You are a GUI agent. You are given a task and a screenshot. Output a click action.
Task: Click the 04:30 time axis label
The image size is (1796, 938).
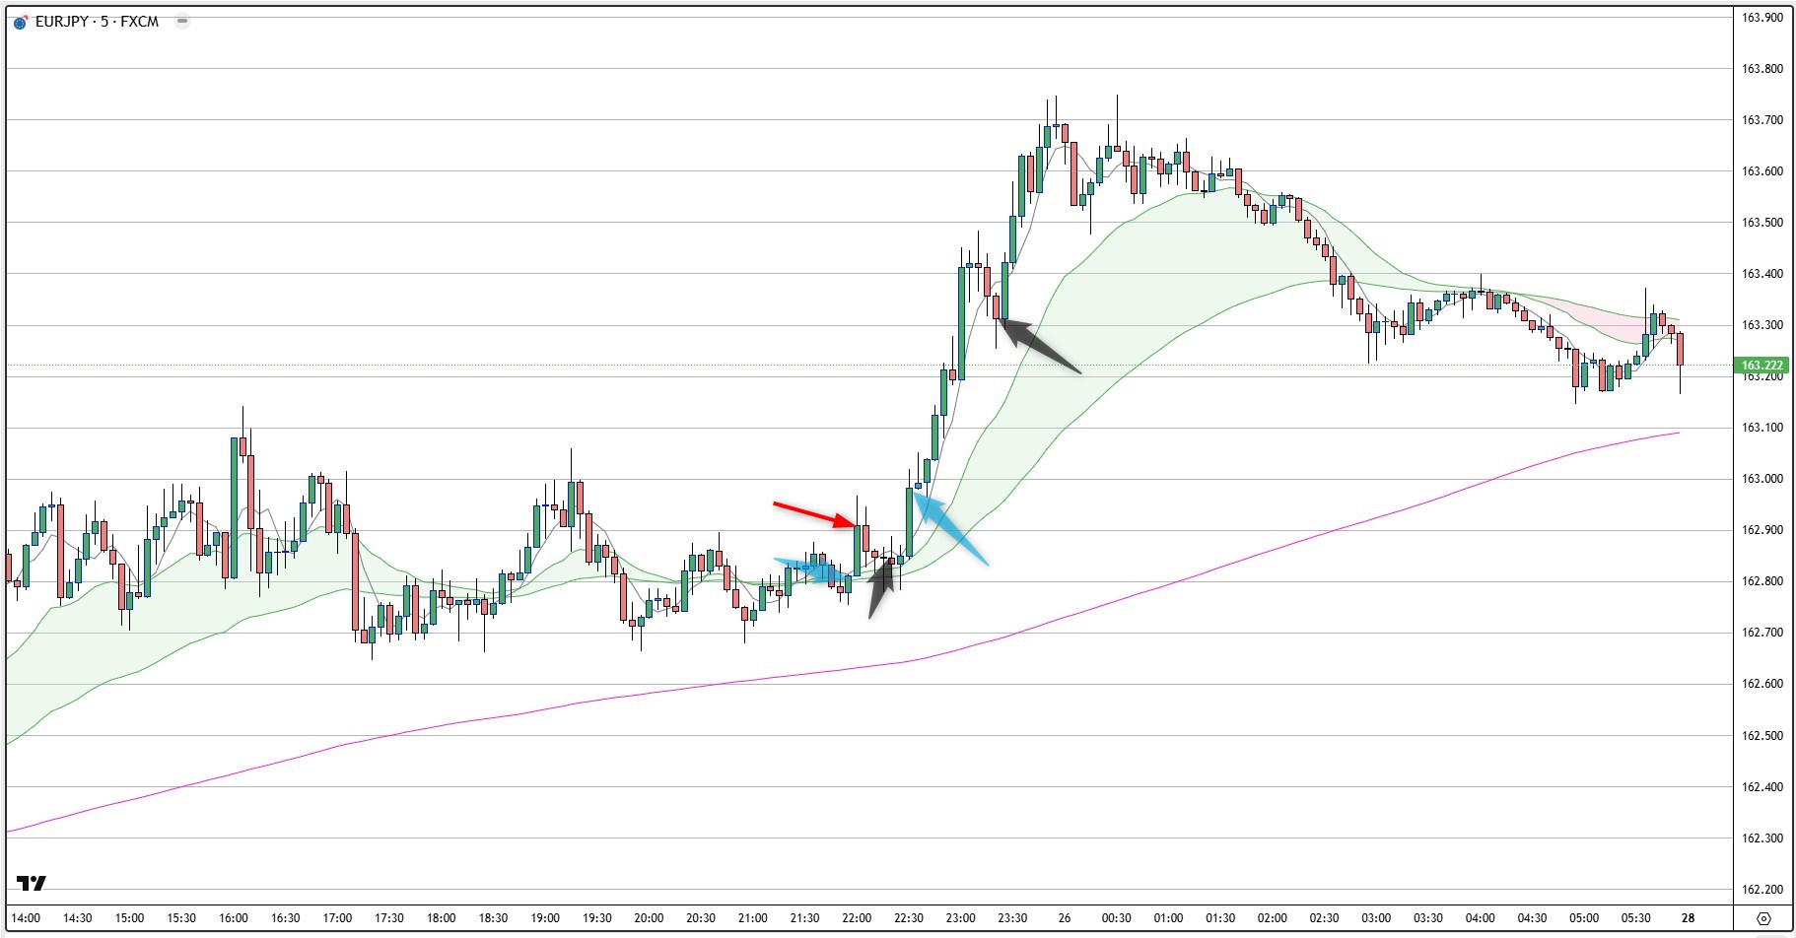point(1532,917)
